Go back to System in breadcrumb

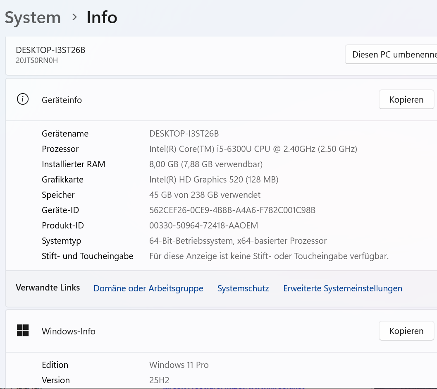coord(33,17)
